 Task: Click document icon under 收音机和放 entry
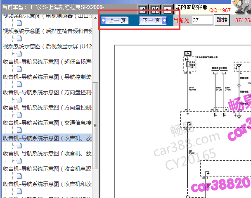19,191
